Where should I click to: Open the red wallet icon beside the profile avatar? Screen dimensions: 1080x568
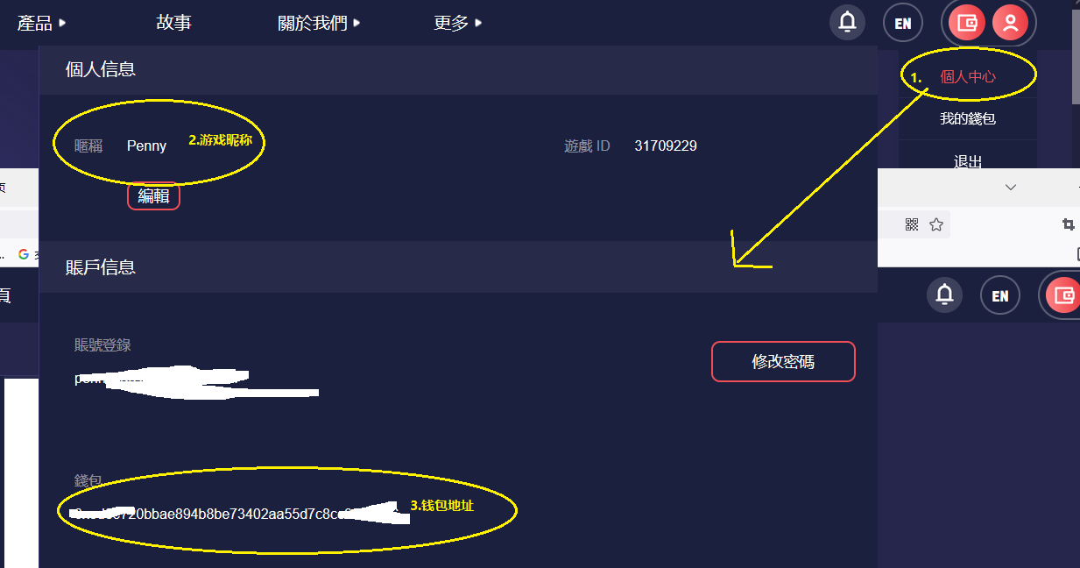pos(967,23)
